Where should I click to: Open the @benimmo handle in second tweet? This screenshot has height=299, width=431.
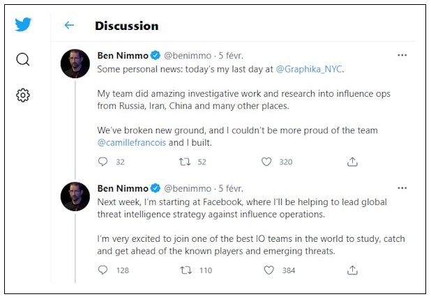188,188
